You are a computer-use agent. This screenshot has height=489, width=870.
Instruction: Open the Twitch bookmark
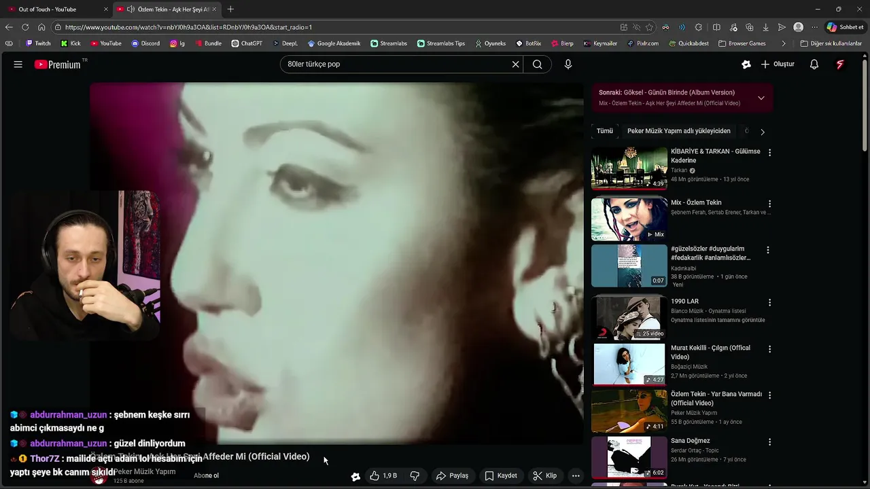(38, 43)
